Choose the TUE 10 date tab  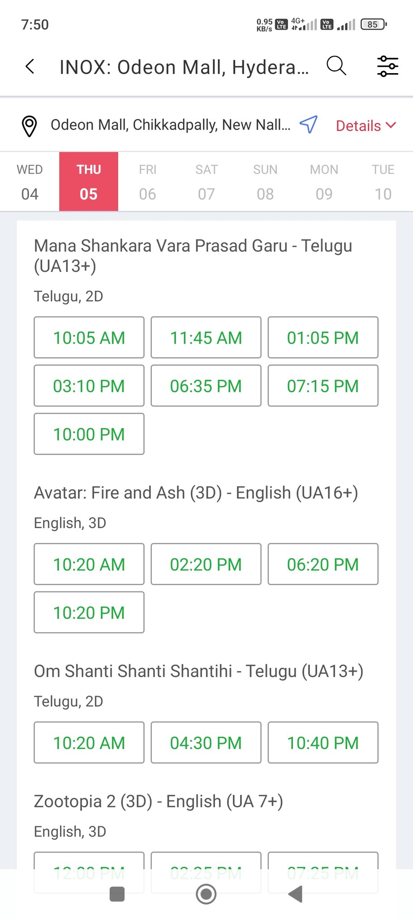[383, 182]
